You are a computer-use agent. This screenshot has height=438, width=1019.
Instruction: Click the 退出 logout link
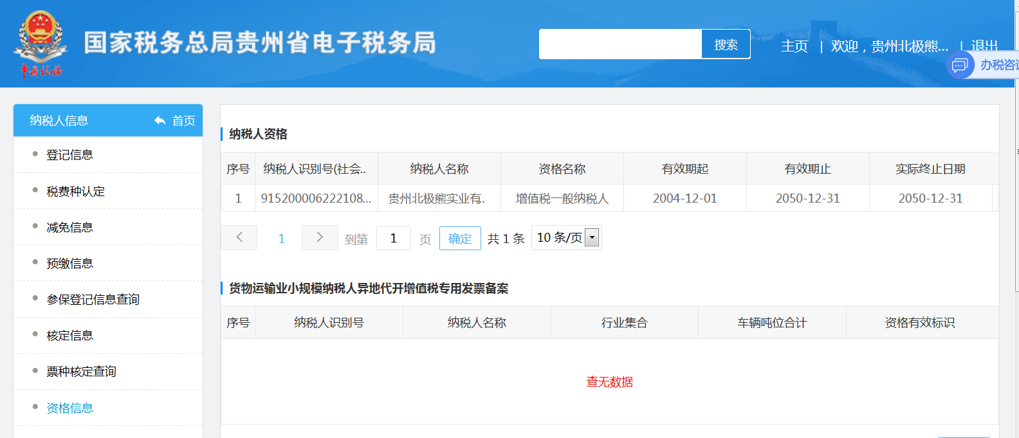[984, 46]
